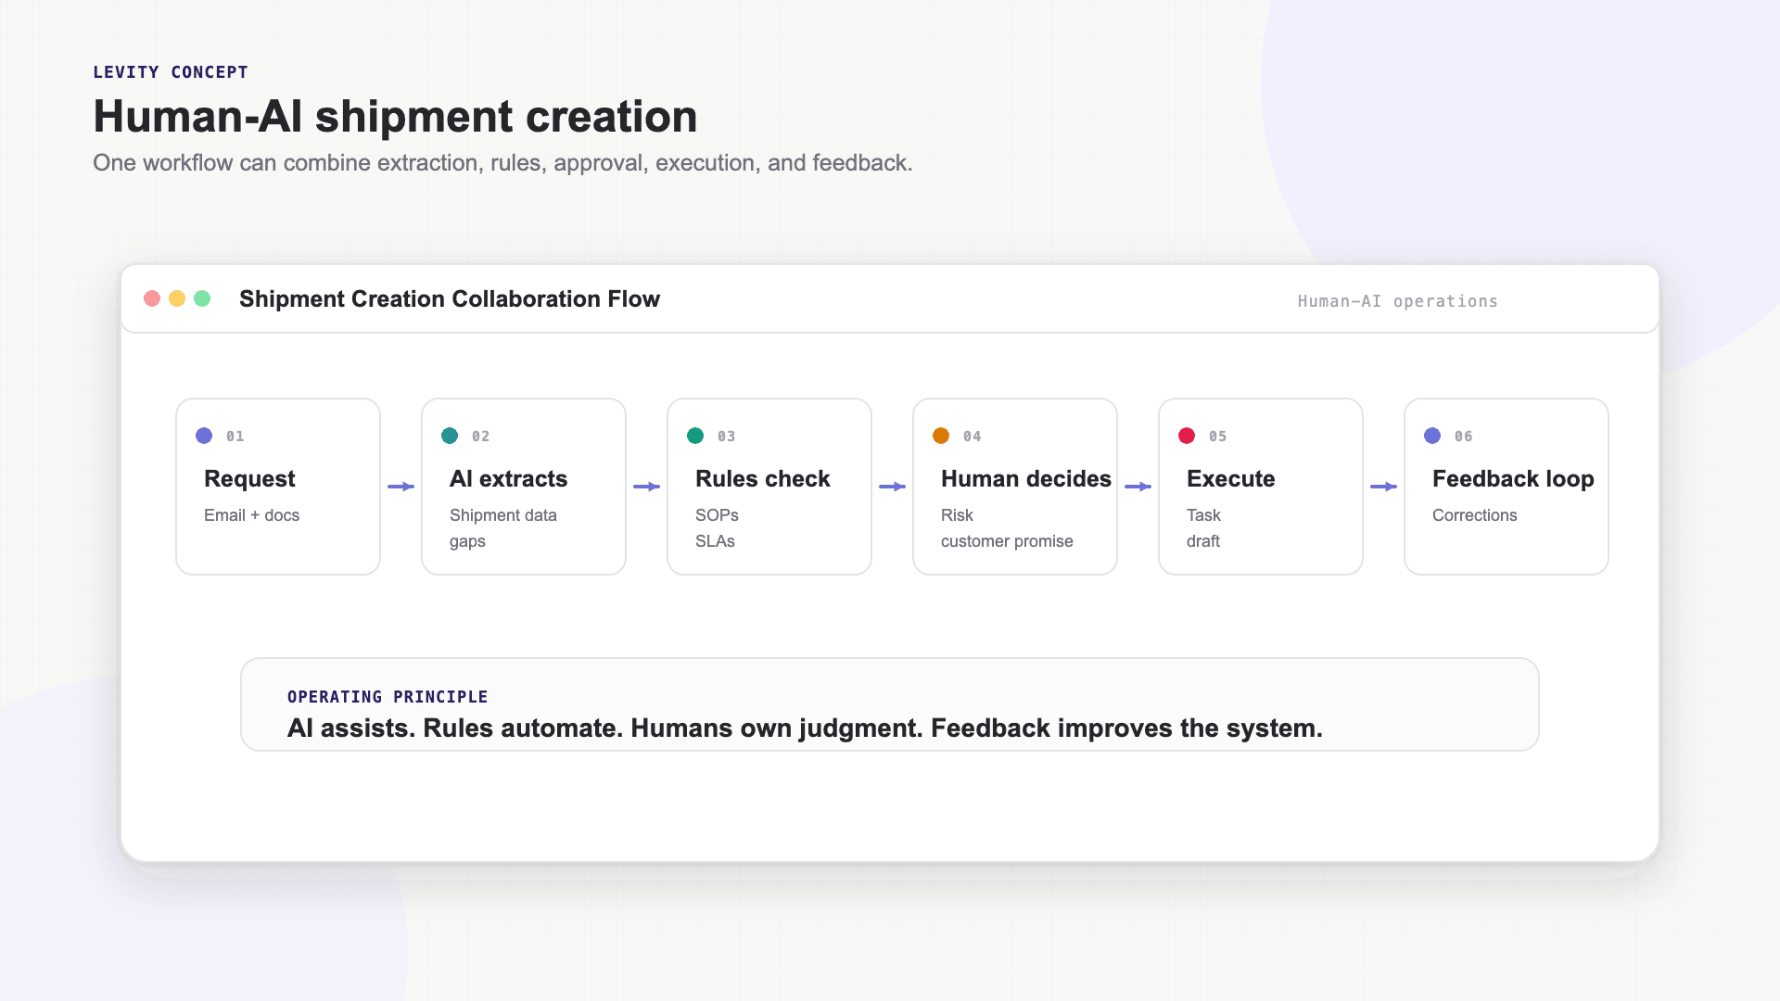The width and height of the screenshot is (1780, 1001).
Task: Click the "gaps" text in step 02
Action: coord(467,541)
